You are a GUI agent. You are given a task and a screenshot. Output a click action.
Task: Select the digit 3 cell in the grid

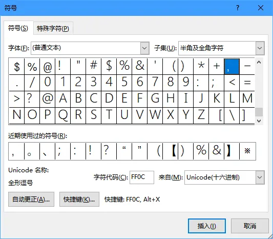coord(94,83)
